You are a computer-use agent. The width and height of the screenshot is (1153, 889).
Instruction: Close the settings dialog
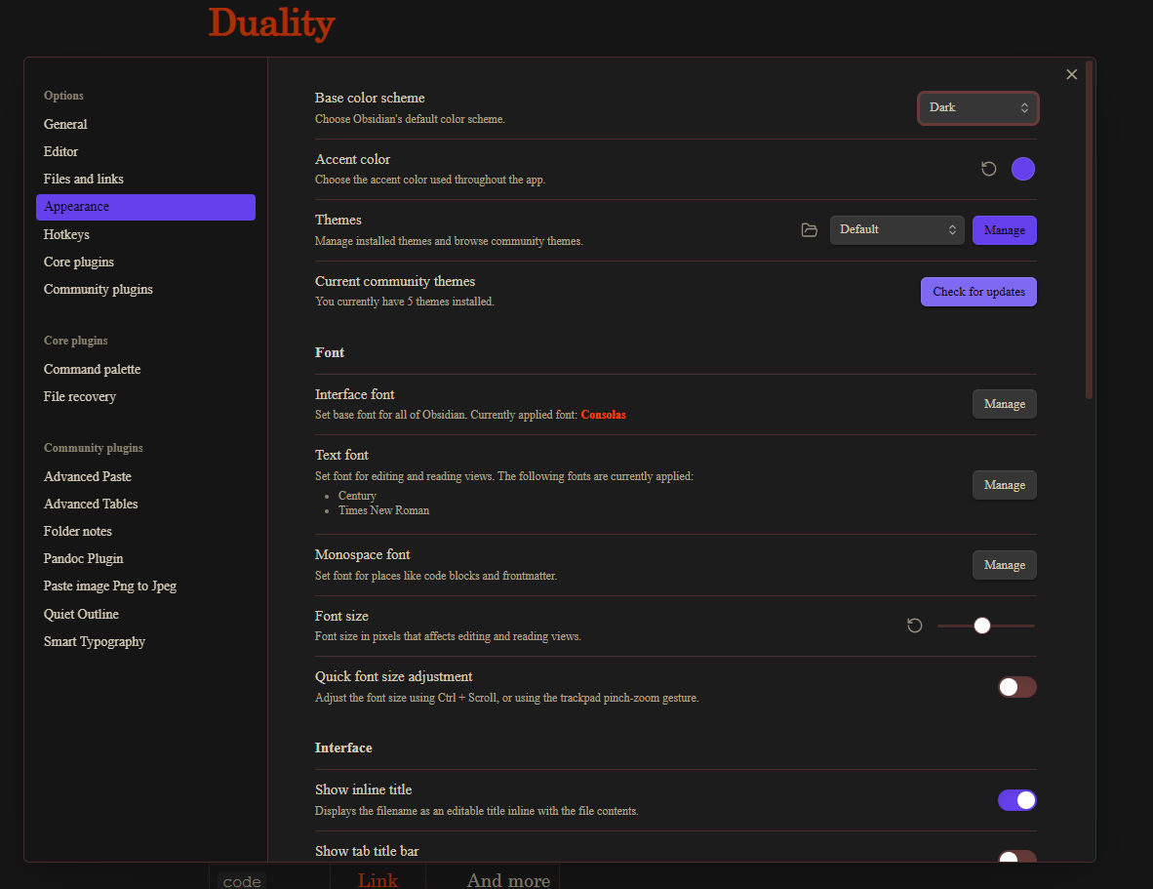(x=1071, y=74)
